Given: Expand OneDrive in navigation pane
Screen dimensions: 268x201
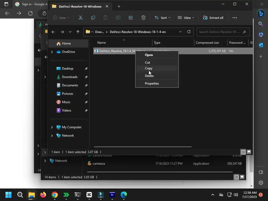Looking at the screenshot, I should 52,52.
